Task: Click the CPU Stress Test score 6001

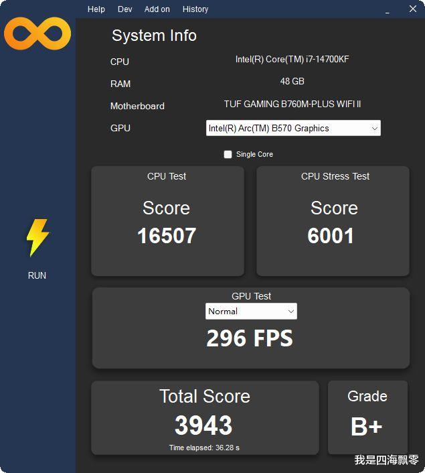Action: pos(331,236)
